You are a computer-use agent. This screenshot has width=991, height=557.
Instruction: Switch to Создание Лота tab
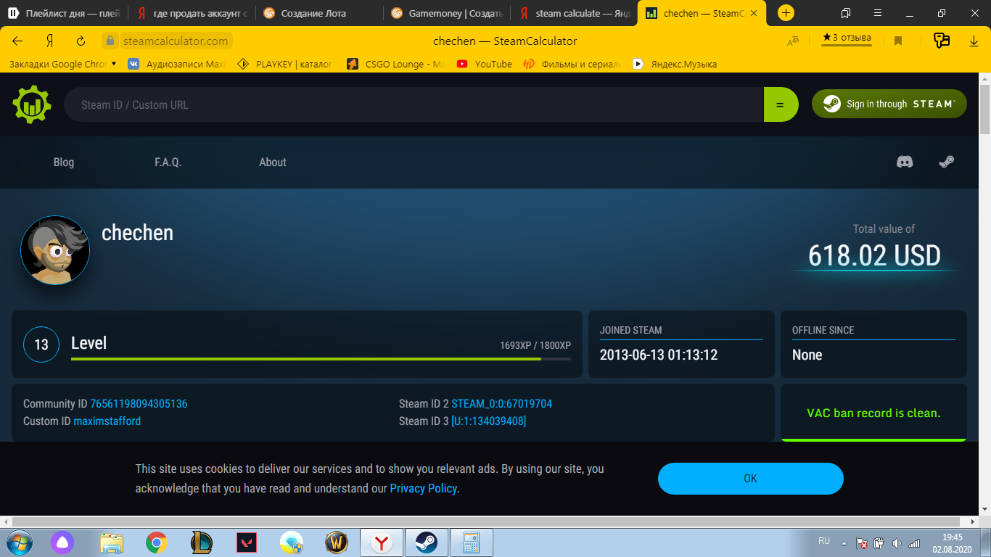(320, 13)
